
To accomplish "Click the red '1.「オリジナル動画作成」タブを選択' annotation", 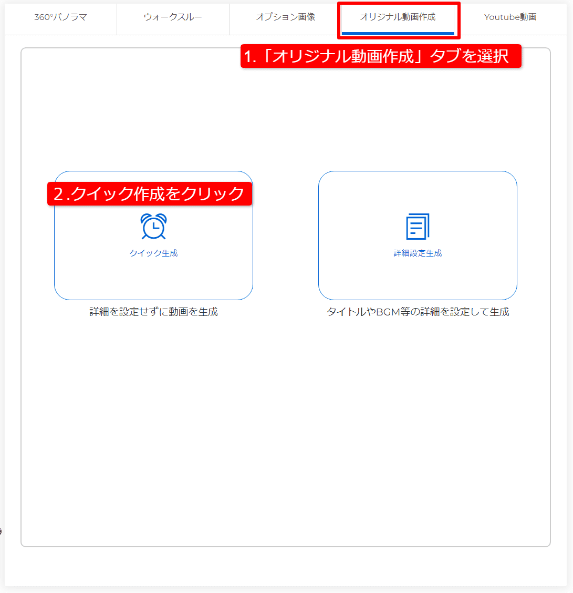I will 381,56.
